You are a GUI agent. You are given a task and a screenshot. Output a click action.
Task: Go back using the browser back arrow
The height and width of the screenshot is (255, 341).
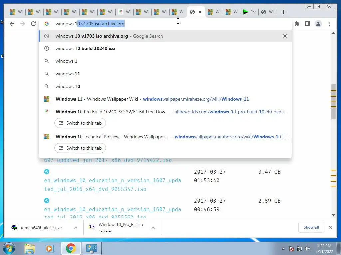click(12, 24)
